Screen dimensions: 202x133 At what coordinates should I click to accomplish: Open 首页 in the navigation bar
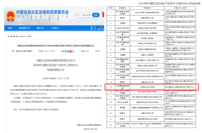[x=10, y=28]
